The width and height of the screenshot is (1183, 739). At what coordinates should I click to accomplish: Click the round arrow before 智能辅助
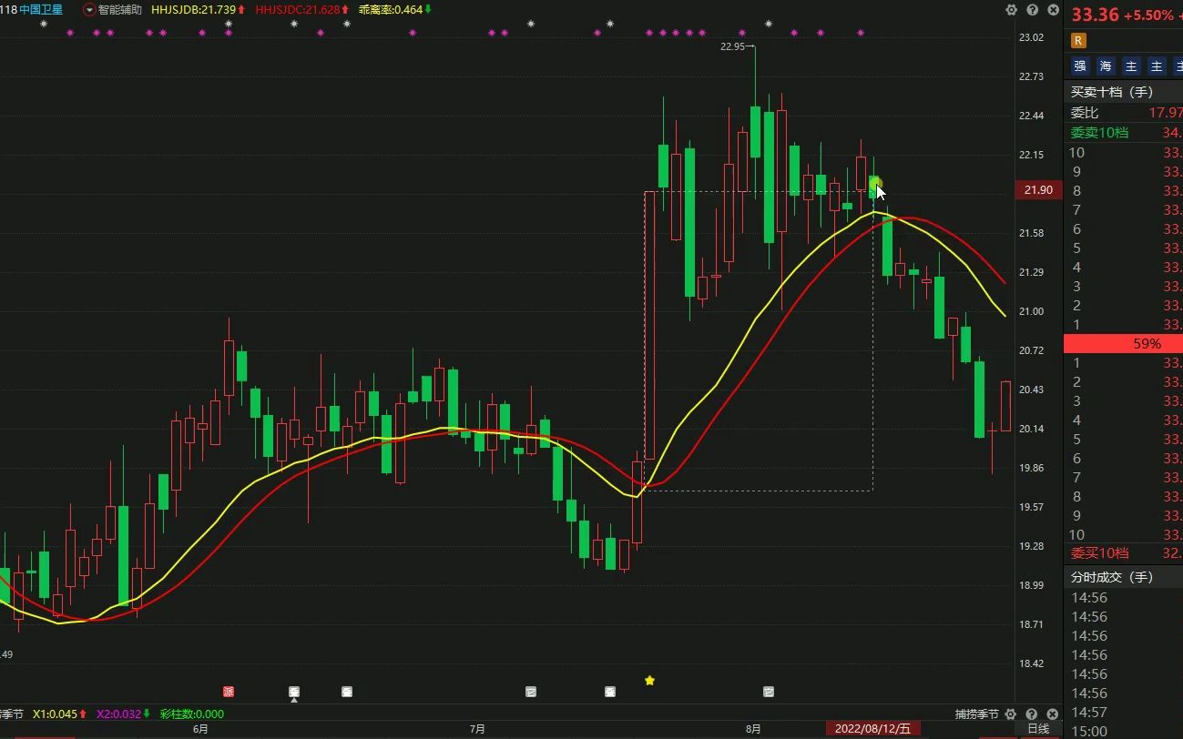tap(89, 10)
